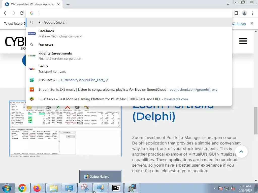
Task: Reload the page with the refresh icon
Action: click(x=22, y=13)
